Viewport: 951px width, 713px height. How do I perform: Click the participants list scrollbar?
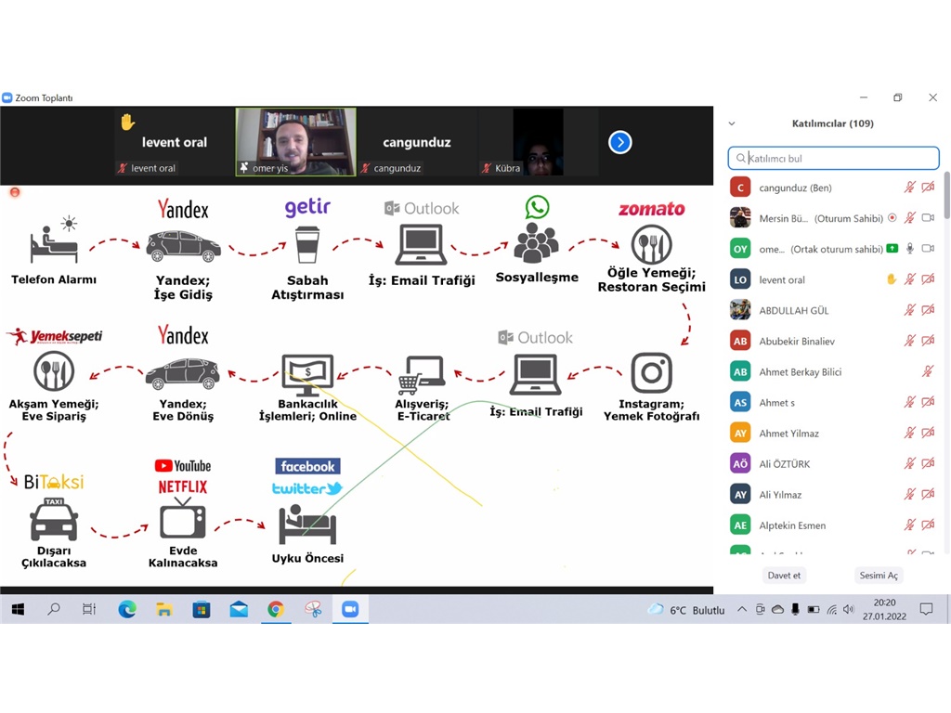click(946, 195)
